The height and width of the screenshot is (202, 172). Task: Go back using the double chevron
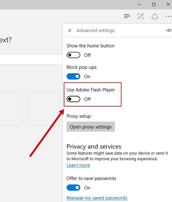pos(70,30)
